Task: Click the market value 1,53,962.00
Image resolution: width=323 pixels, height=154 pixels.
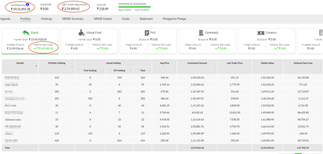Action: [x=267, y=106]
